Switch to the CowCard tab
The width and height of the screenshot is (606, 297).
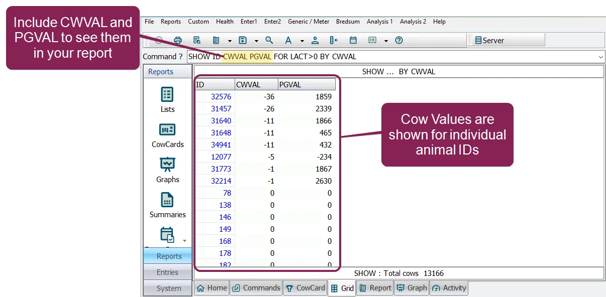pos(305,288)
